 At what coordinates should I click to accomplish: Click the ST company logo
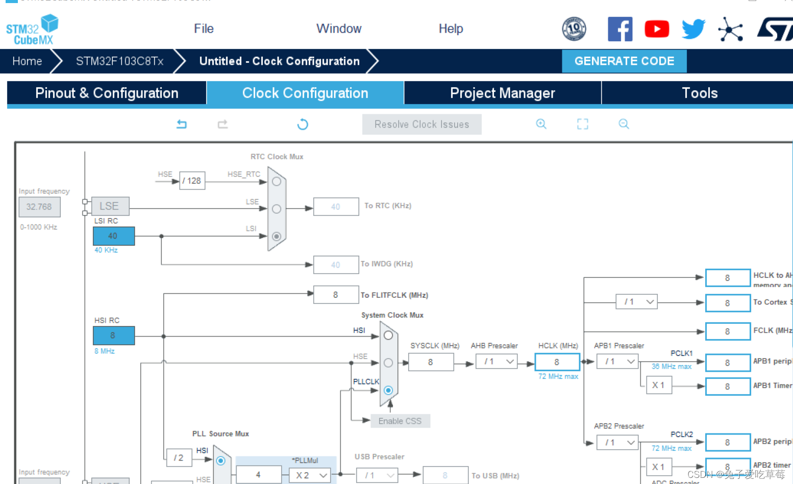tap(775, 29)
